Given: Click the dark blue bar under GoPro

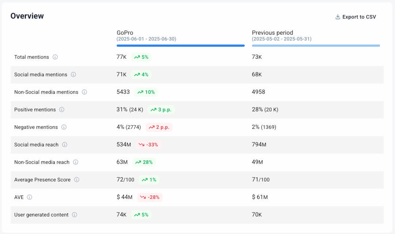Looking at the screenshot, I should click(180, 46).
